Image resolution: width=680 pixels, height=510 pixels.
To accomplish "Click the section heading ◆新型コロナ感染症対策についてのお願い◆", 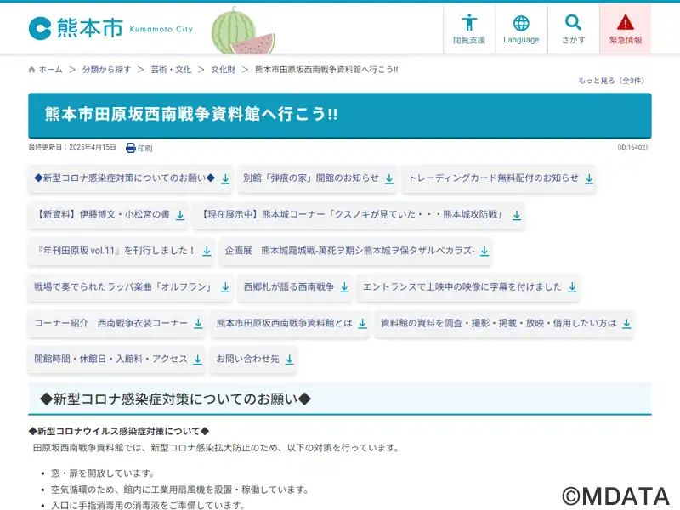I will coord(175,399).
